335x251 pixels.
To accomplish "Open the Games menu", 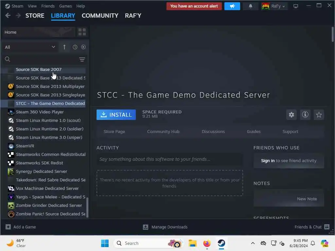I will [x=65, y=6].
